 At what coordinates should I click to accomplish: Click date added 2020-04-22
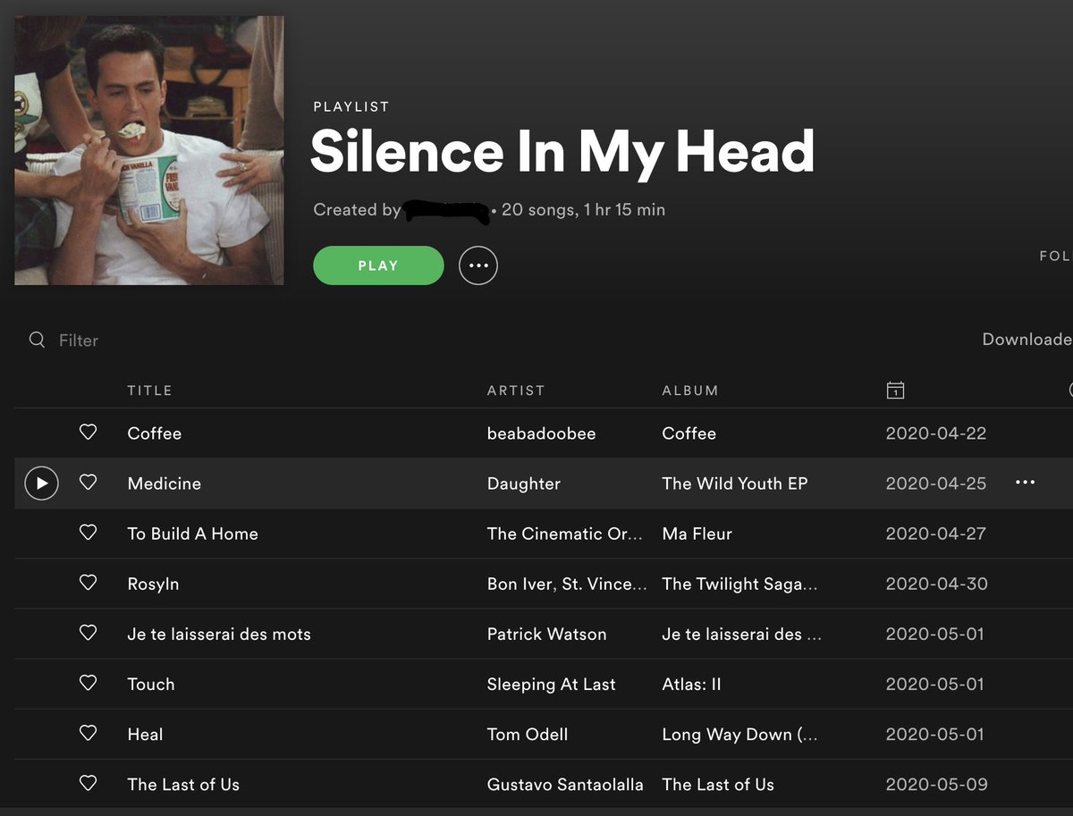pyautogui.click(x=936, y=433)
